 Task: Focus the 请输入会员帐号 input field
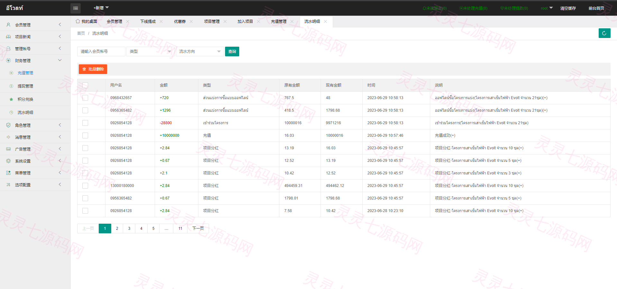click(101, 51)
